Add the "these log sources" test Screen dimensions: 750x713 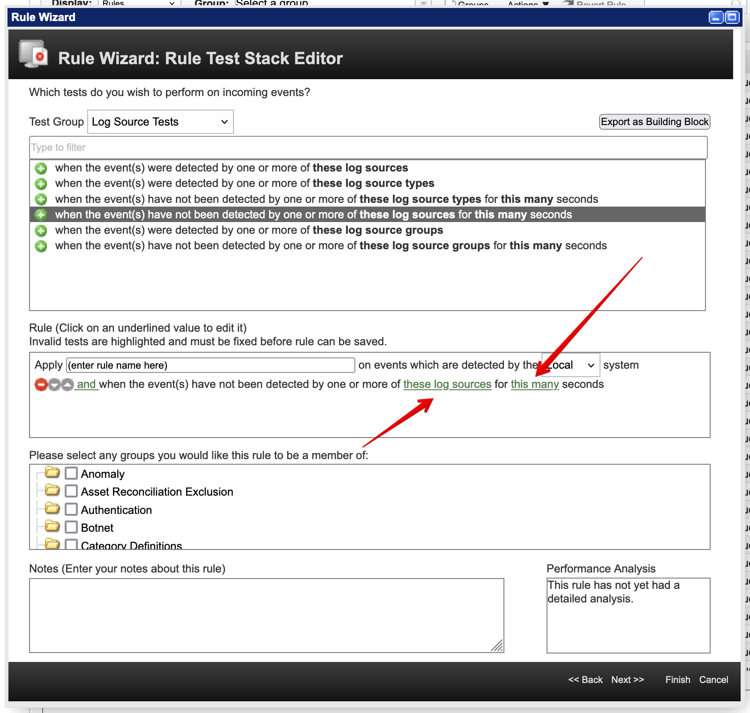pos(41,168)
